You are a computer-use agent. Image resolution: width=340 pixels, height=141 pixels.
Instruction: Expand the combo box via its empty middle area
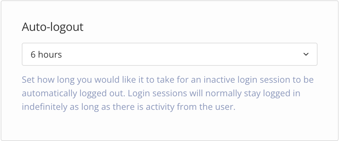pyautogui.click(x=177, y=54)
